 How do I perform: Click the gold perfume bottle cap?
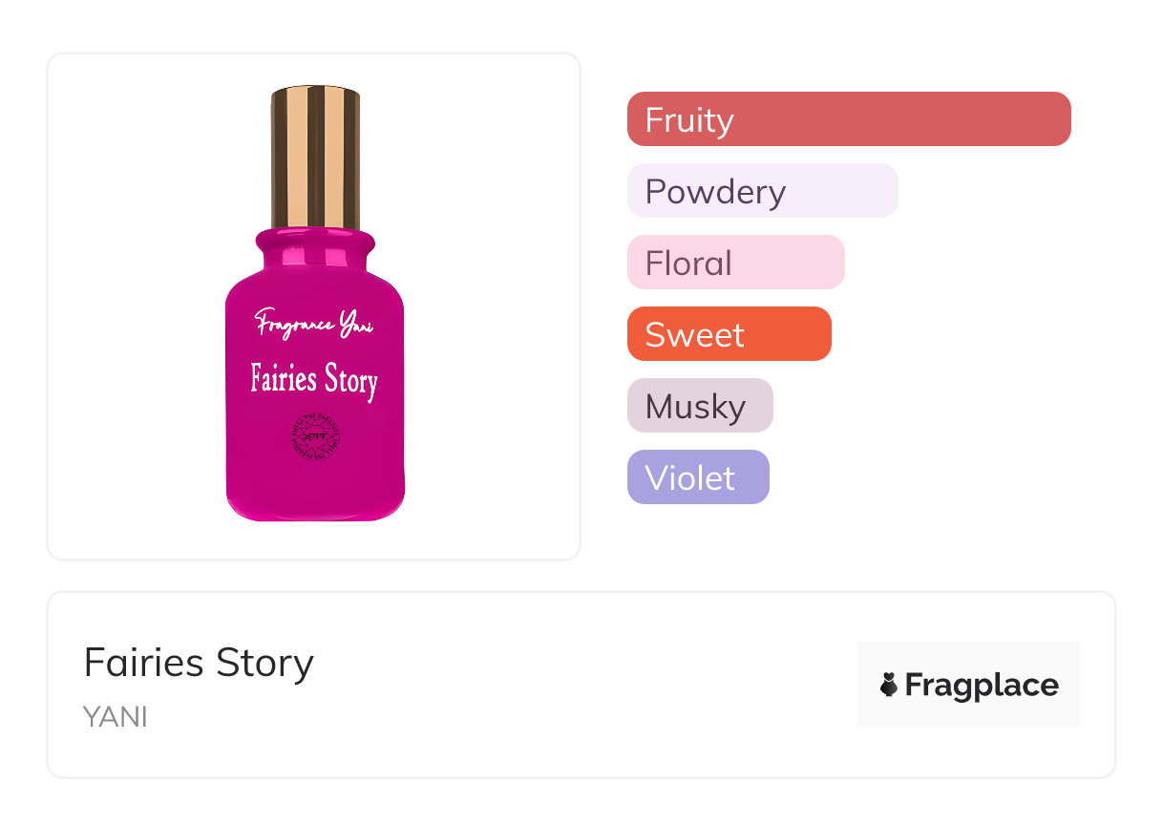click(x=315, y=158)
